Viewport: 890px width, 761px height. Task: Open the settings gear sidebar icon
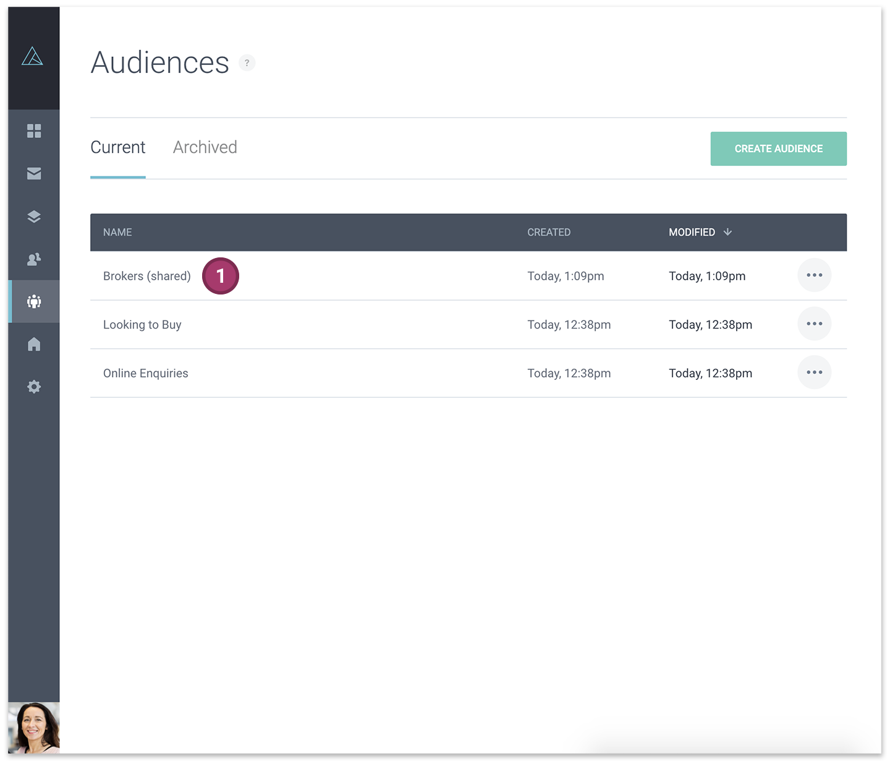pyautogui.click(x=34, y=387)
